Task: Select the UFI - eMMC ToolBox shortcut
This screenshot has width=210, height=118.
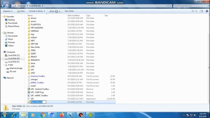Action: tap(39, 95)
